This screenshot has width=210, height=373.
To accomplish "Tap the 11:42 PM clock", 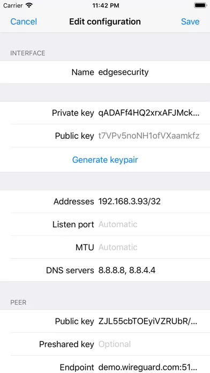I will tap(105, 5).
